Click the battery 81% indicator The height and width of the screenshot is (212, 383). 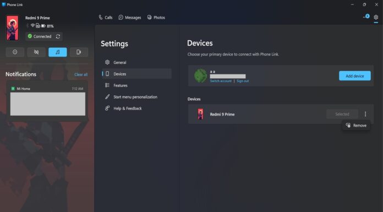tap(47, 26)
